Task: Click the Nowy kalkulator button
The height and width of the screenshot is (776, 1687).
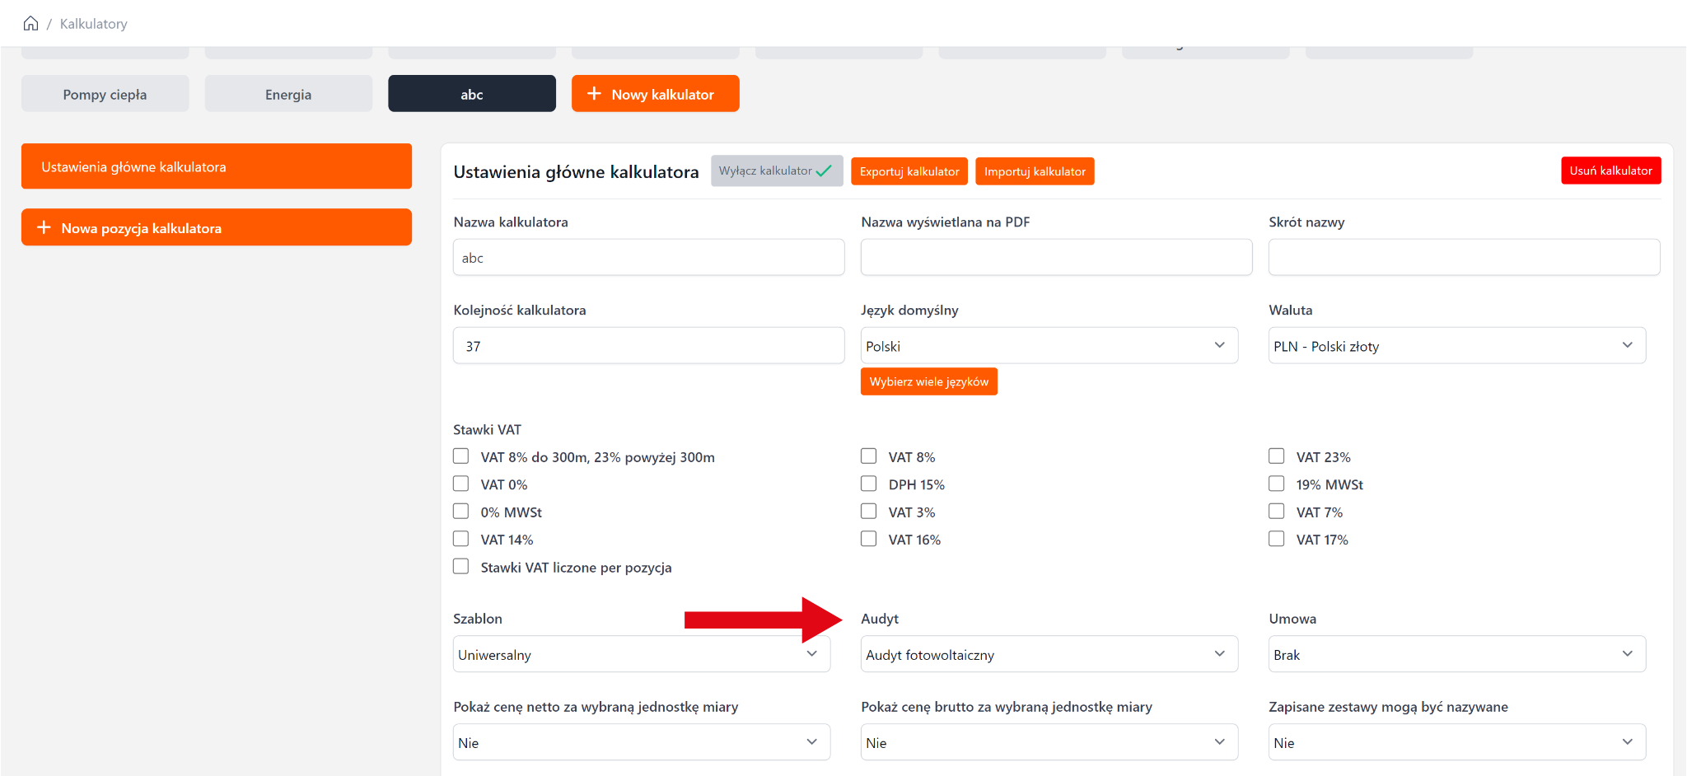Action: point(655,94)
